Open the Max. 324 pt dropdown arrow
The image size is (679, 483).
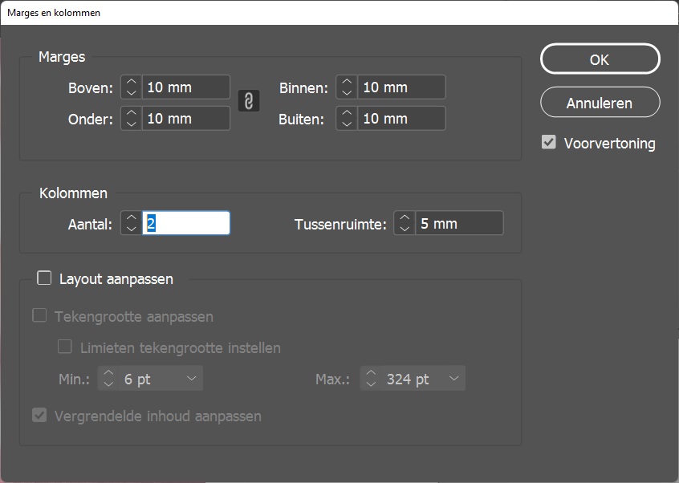pos(453,378)
